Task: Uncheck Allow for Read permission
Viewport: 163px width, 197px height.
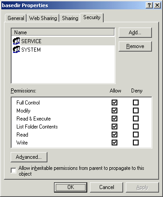Action: (x=114, y=134)
